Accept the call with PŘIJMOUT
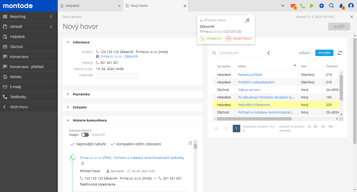 (x=211, y=39)
